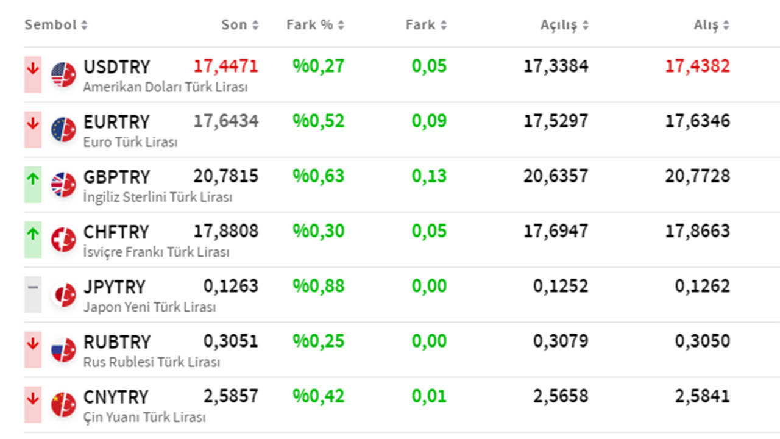Sort table by Açılış column header
780x439 pixels.
pos(565,25)
